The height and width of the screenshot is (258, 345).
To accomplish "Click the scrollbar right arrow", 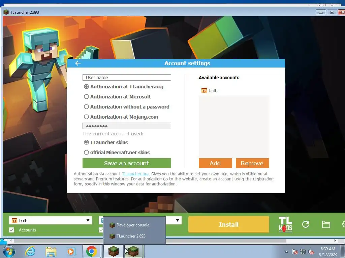I will [x=335, y=241].
